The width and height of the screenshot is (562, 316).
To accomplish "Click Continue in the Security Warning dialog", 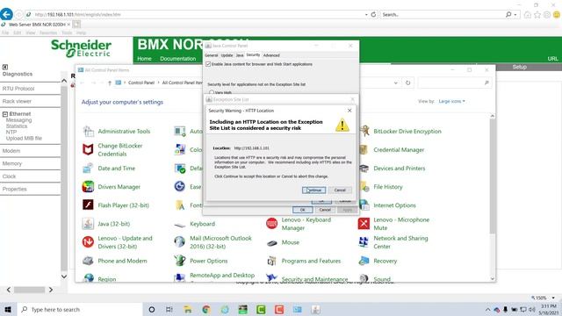I will pyautogui.click(x=314, y=190).
